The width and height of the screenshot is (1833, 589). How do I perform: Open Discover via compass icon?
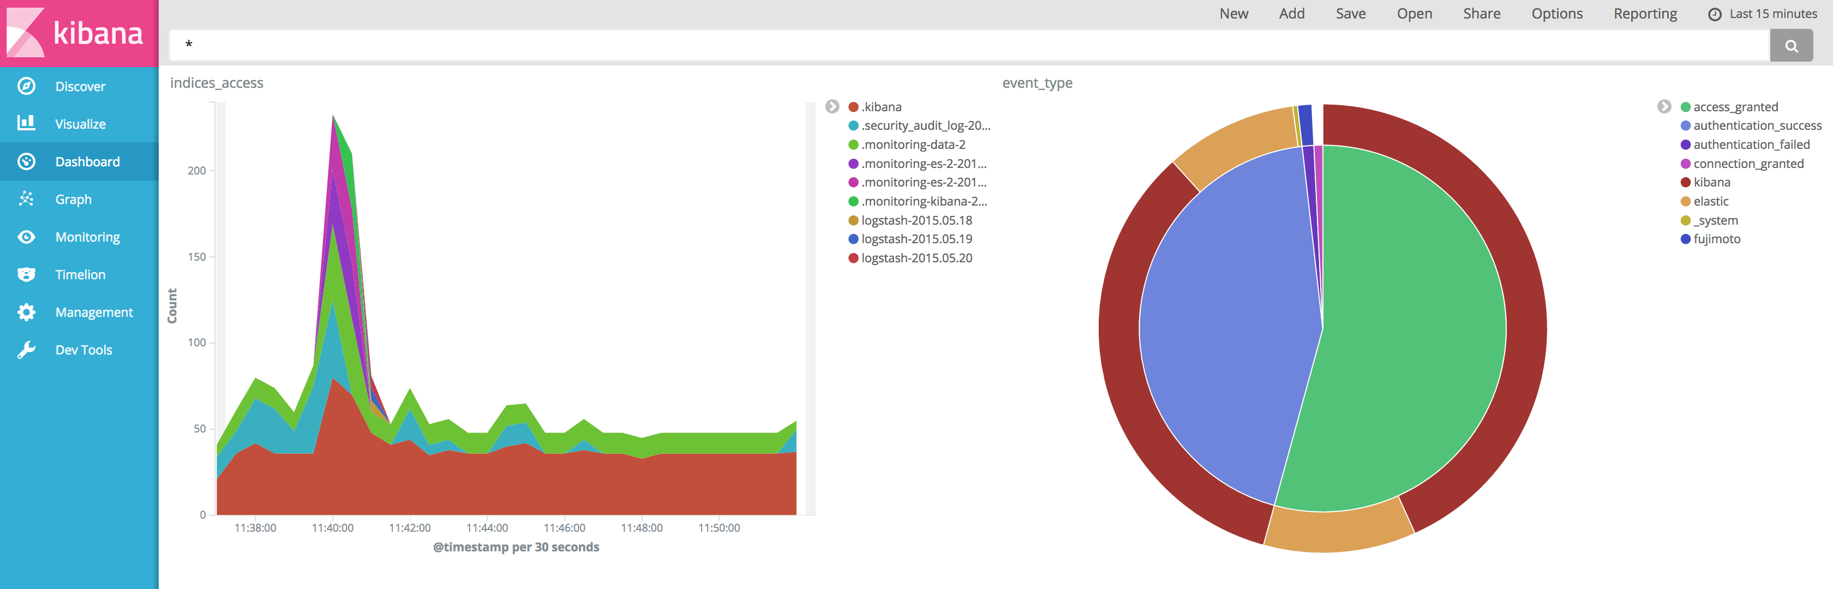(26, 86)
